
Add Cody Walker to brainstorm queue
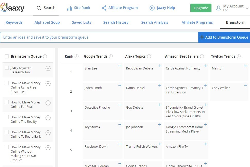pyautogui.click(x=246, y=85)
